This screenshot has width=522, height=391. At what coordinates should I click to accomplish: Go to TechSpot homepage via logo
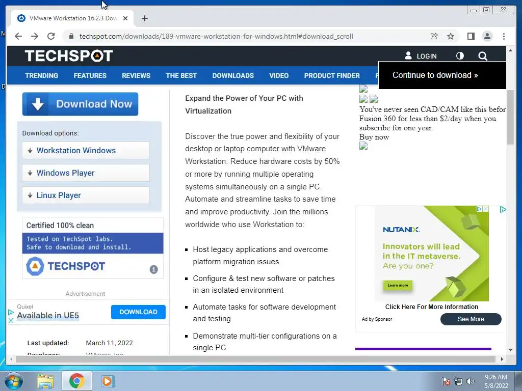point(69,56)
